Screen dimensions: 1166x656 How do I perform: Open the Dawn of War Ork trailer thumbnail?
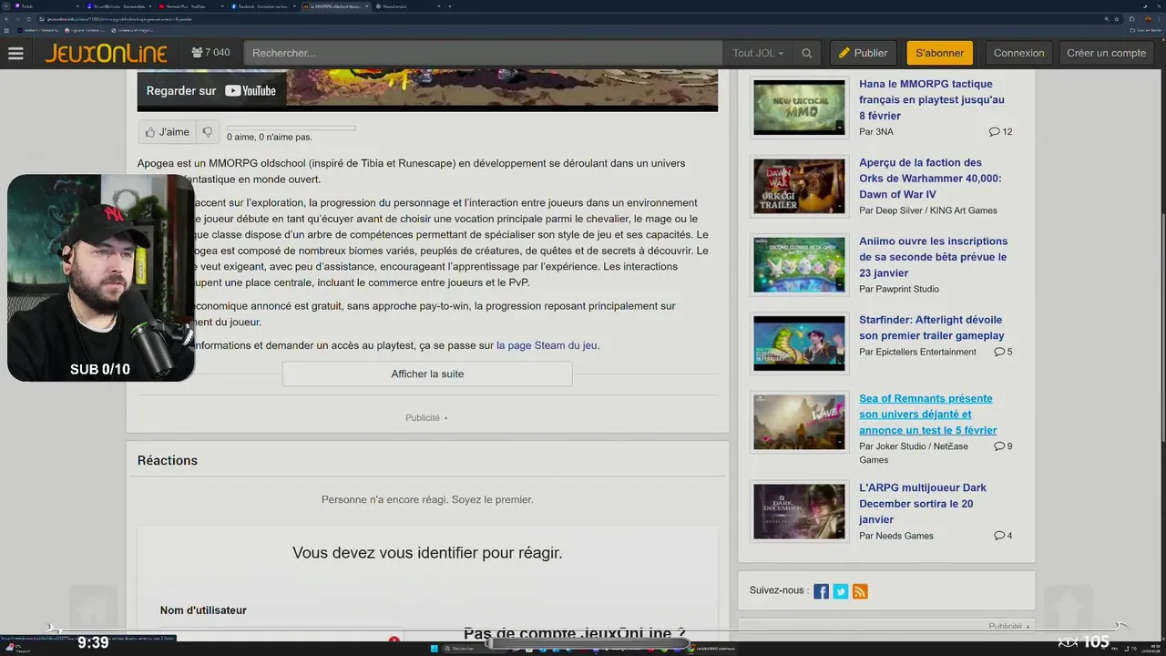click(x=799, y=186)
